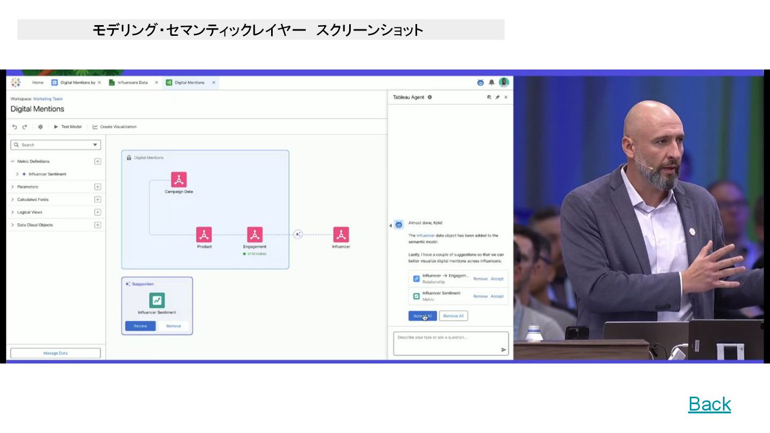Open the Marketing Team workspace link
Screen dimensions: 770x433
pos(48,99)
